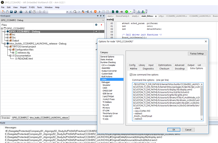Toggle the Use command line options checkbox

[131, 75]
